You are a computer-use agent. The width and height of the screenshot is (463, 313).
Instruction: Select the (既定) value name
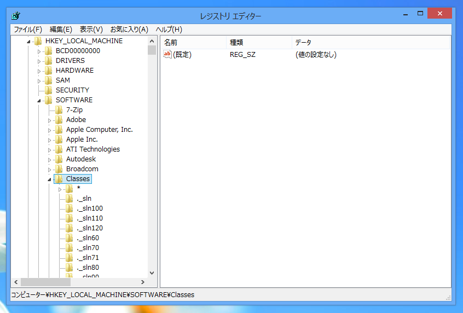pyautogui.click(x=182, y=55)
